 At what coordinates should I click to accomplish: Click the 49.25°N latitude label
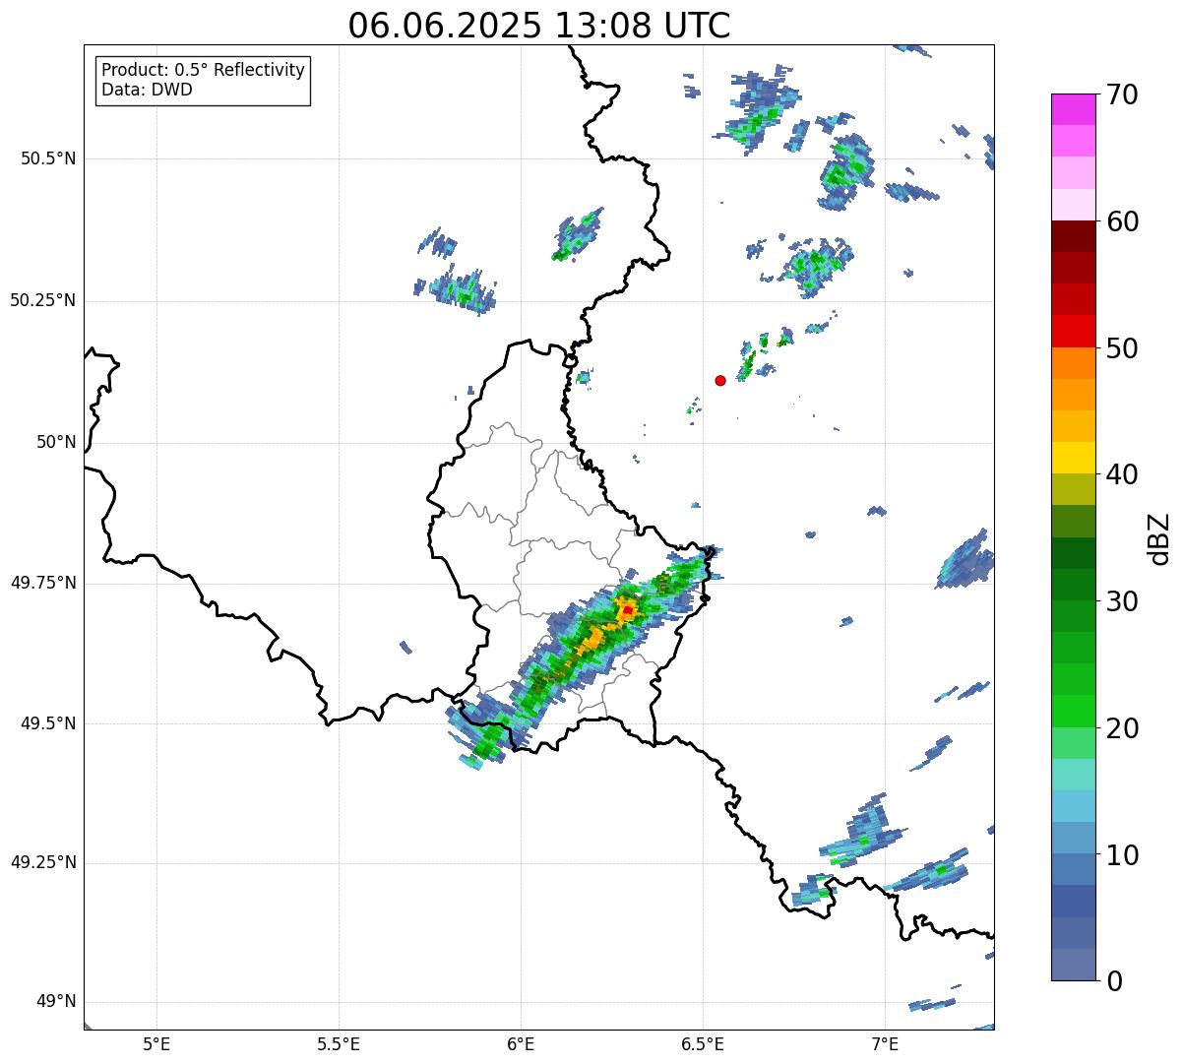pos(43,862)
